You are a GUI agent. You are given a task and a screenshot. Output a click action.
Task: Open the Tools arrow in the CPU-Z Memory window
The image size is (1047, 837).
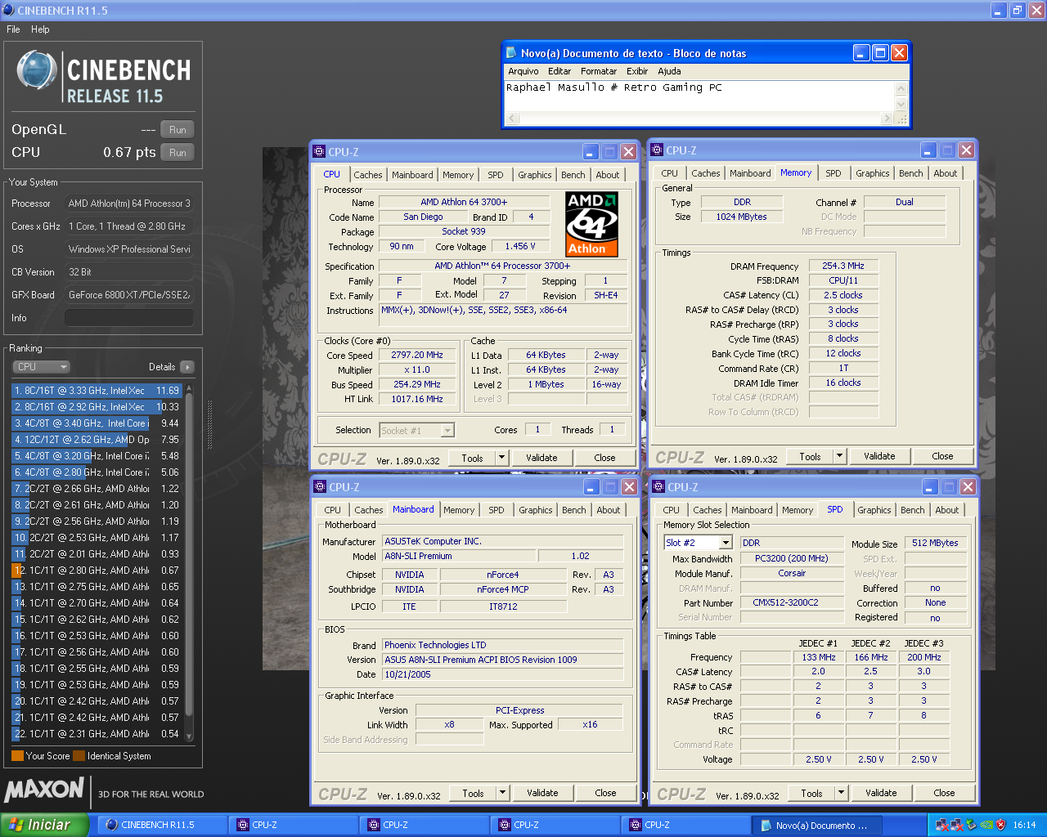point(839,456)
